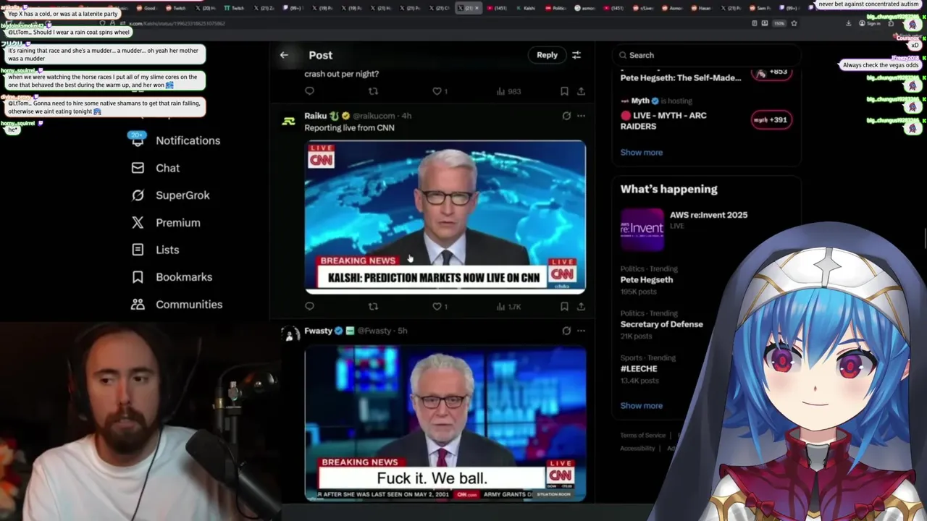Open Lists from the sidebar
This screenshot has width=927, height=521.
click(x=155, y=250)
